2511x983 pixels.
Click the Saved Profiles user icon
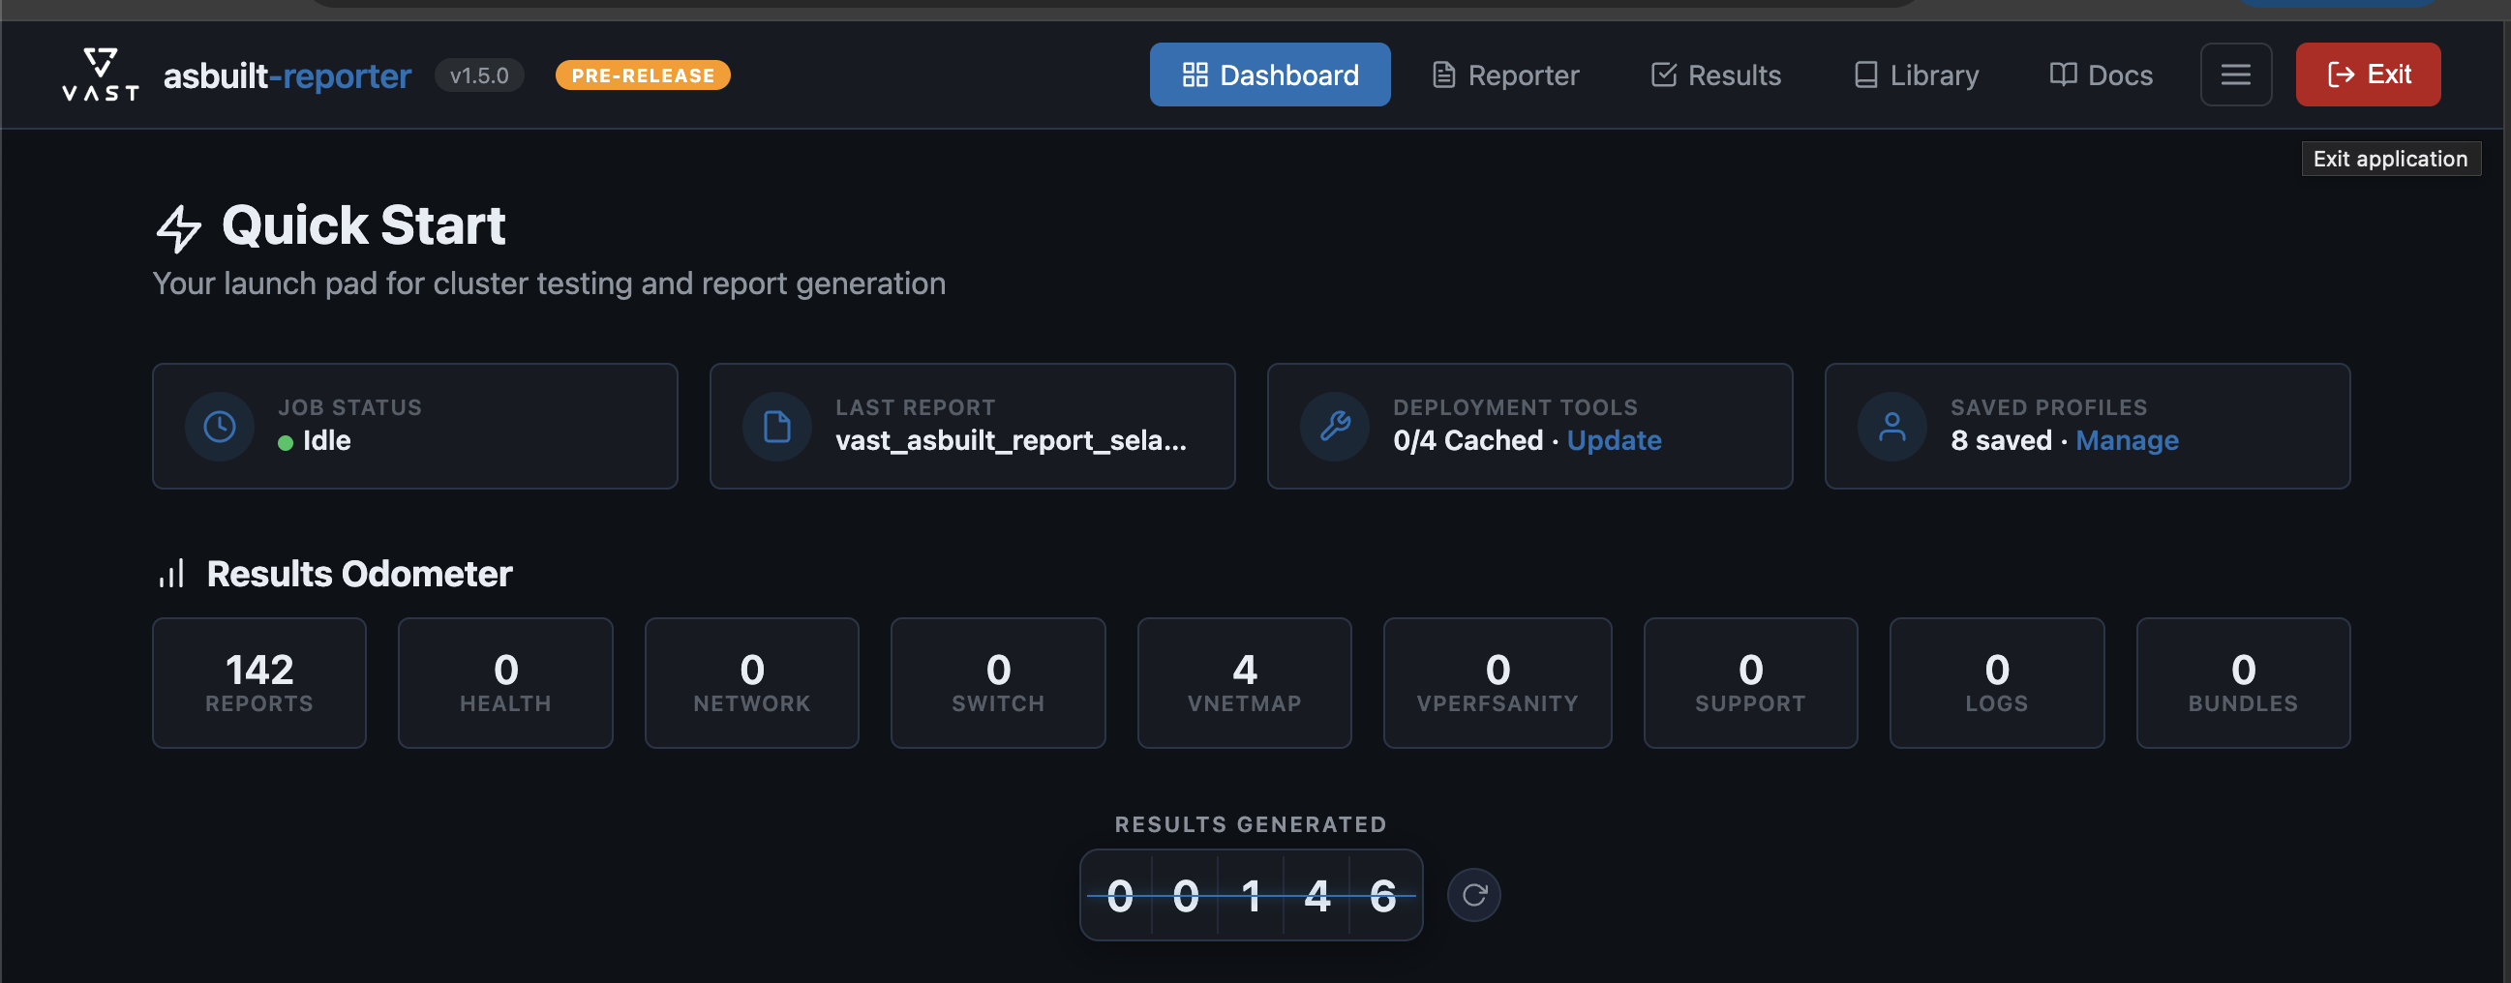pyautogui.click(x=1892, y=427)
